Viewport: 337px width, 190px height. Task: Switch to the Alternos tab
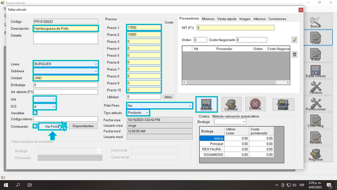pos(259,19)
